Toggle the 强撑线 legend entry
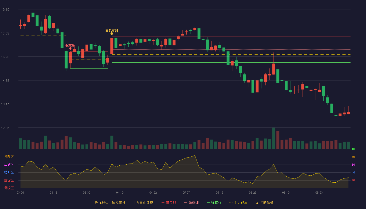 [214, 203]
